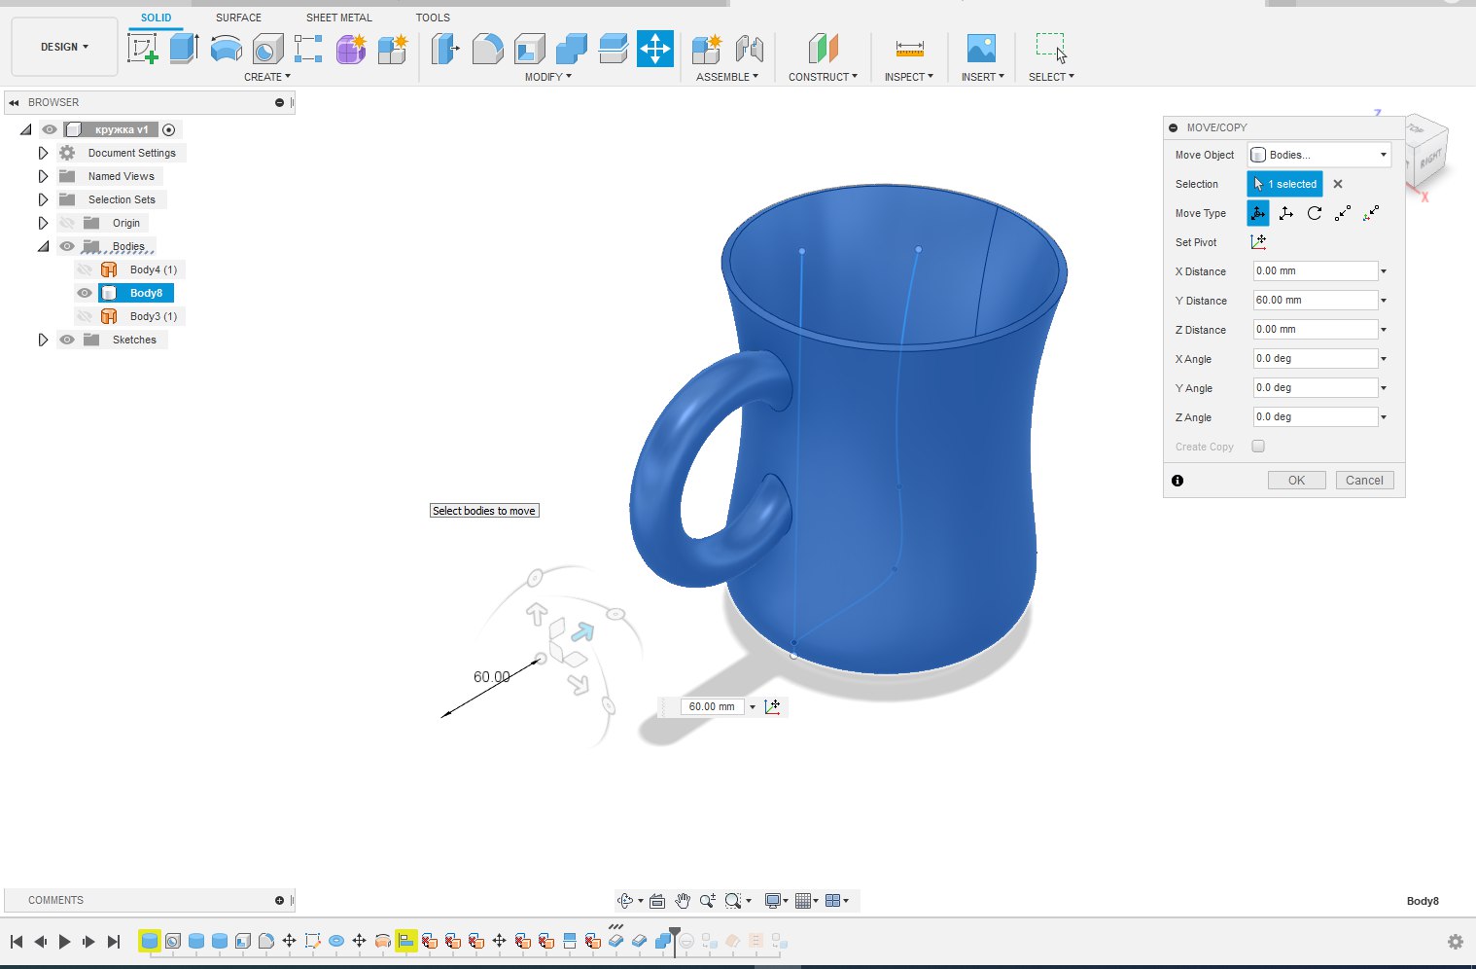Select the Press Pull tool
The image size is (1476, 969).
(445, 48)
